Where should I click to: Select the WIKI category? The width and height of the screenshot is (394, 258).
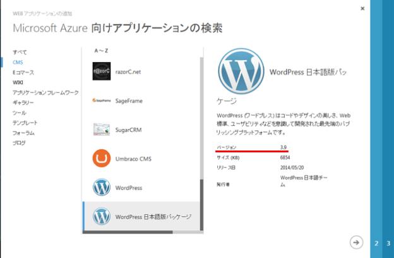click(x=18, y=82)
